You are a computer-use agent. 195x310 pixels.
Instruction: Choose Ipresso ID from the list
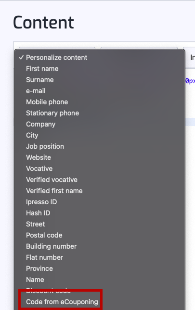click(100, 202)
